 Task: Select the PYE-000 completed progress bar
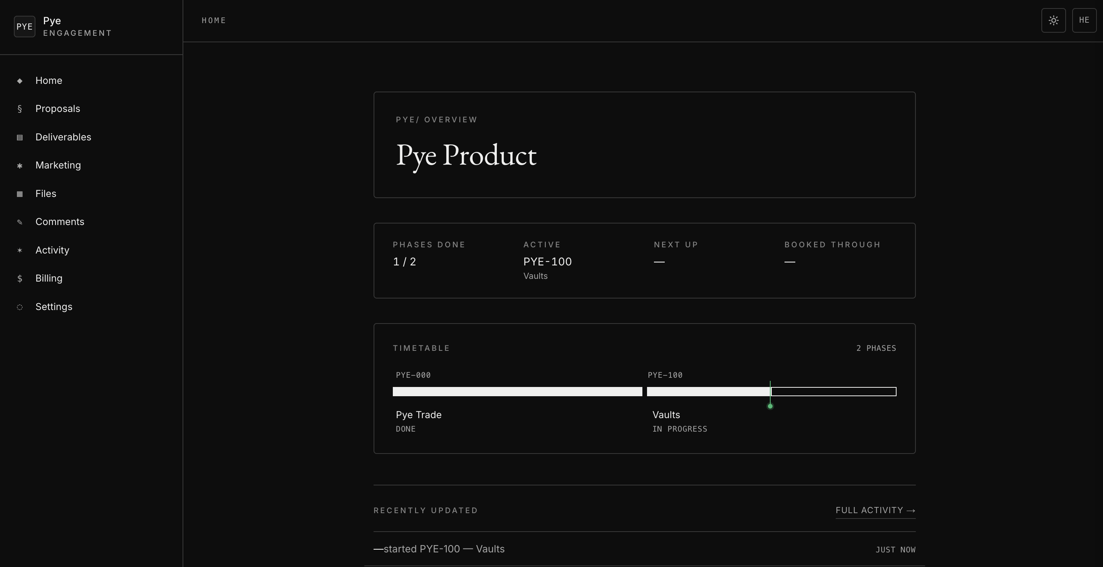tap(517, 392)
